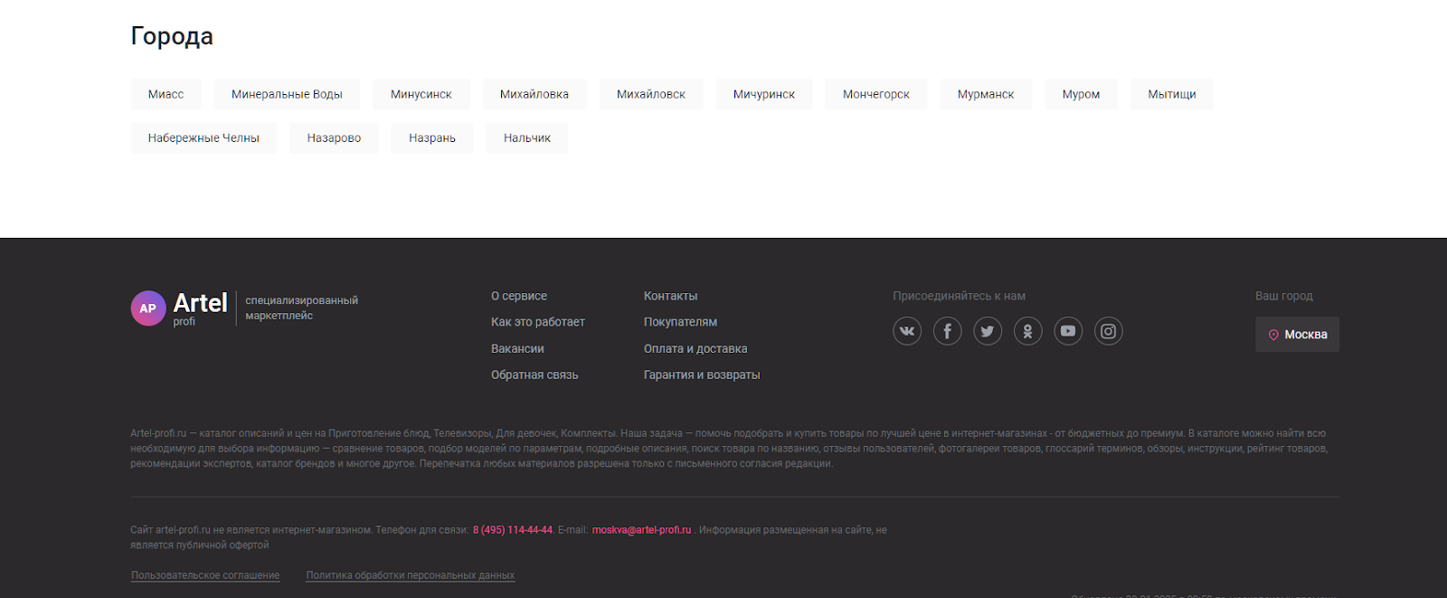Open Гарантия и возвраты page

click(x=702, y=375)
